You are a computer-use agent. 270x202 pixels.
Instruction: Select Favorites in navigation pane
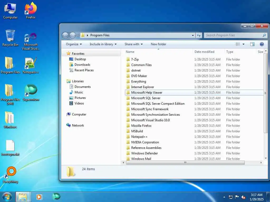pos(78,54)
